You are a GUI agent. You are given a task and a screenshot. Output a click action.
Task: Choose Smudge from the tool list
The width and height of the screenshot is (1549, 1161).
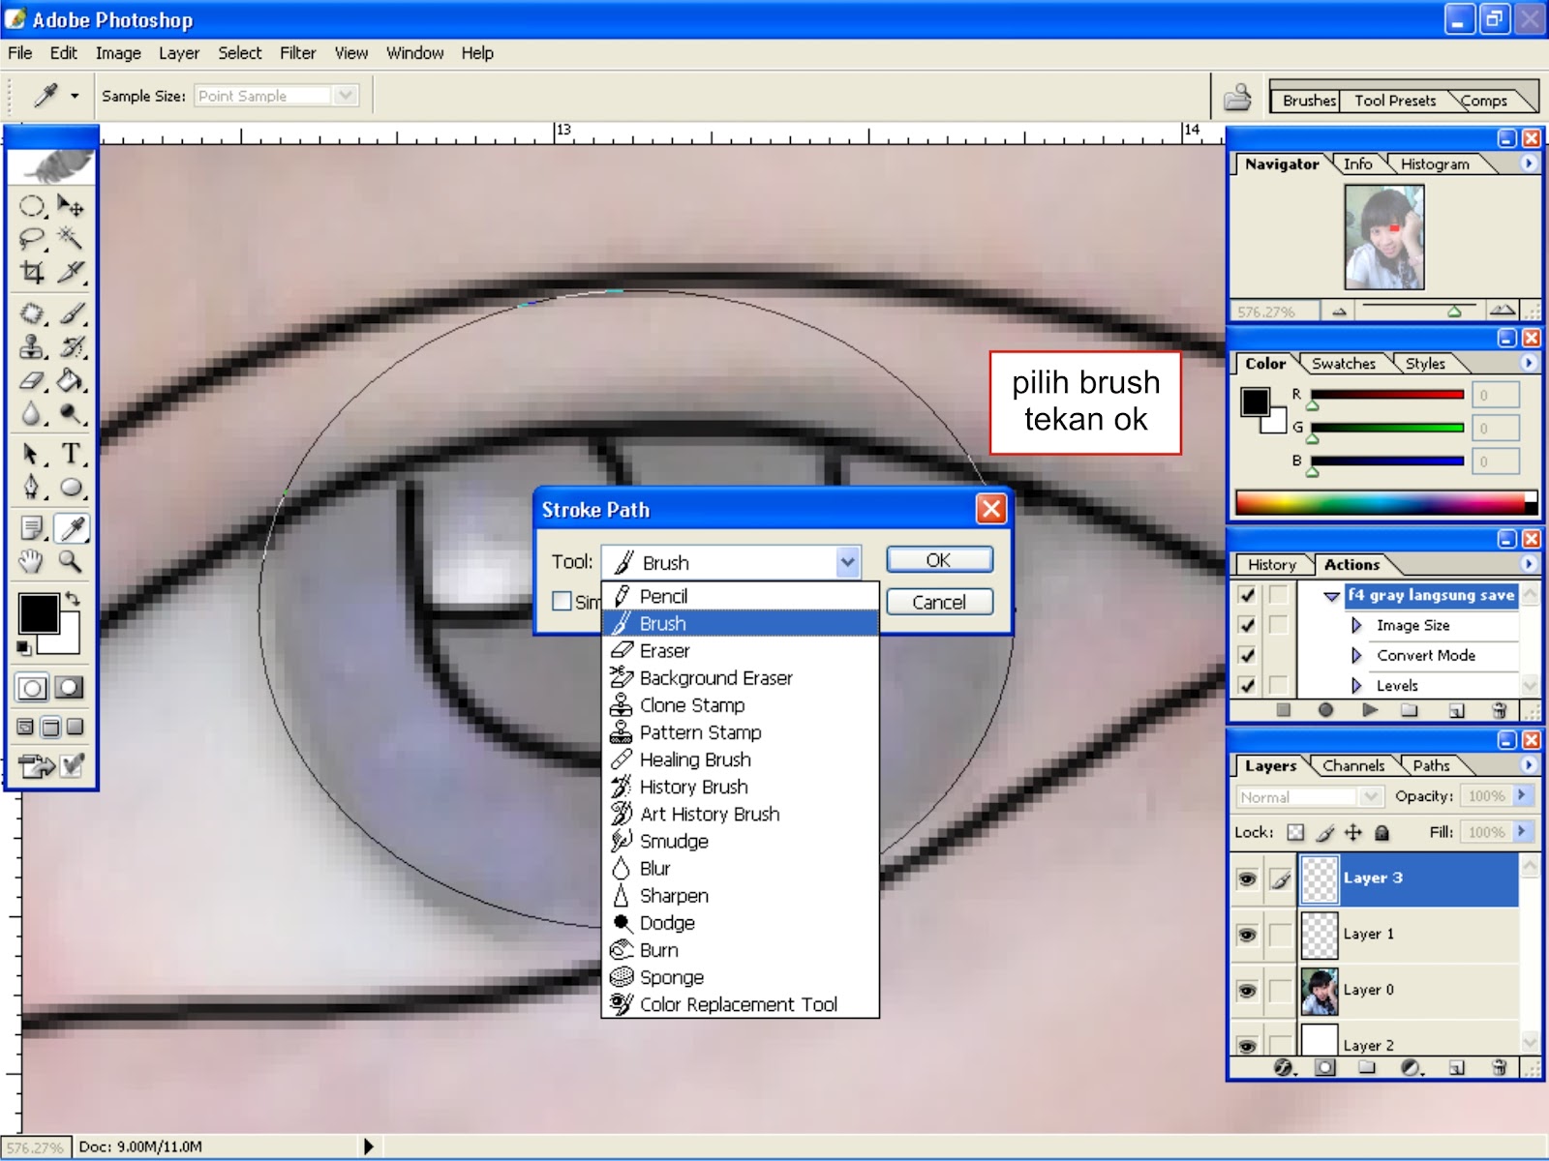click(740, 841)
